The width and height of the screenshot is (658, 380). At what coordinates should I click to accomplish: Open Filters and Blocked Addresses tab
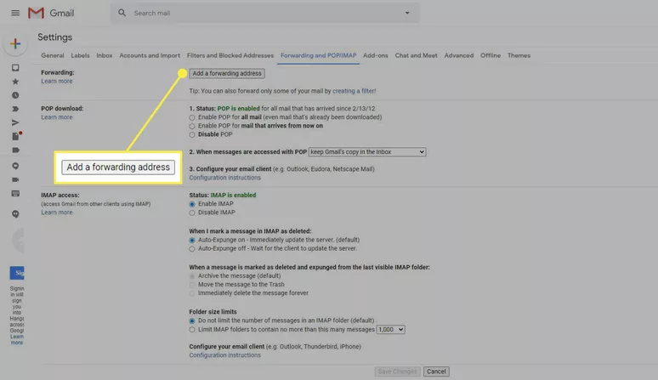230,55
